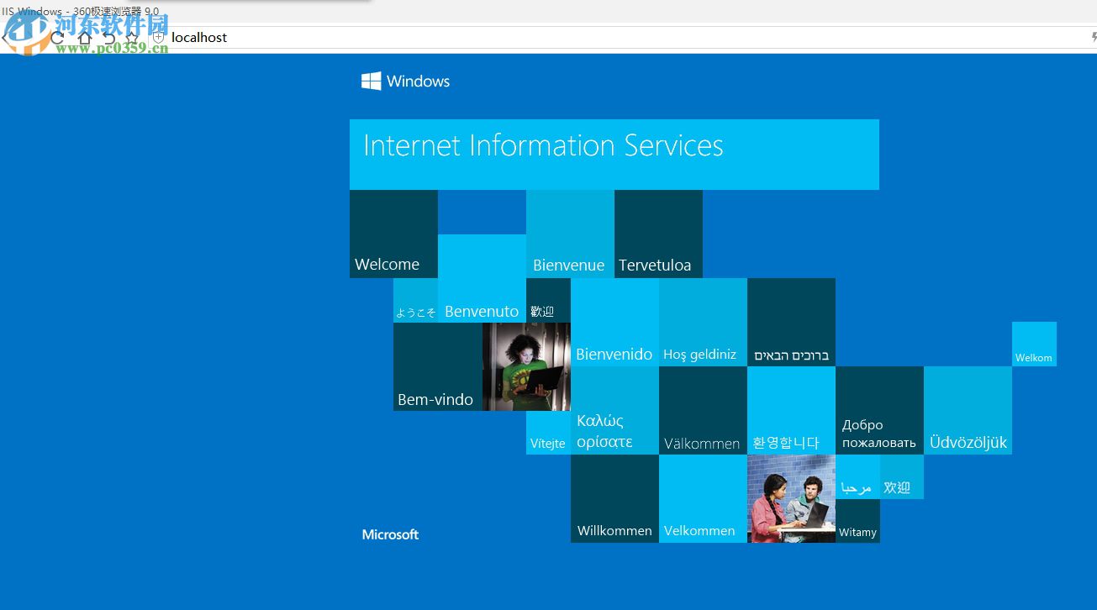Select the Korean "환영합니다" tile
This screenshot has height=610, width=1097.
coord(791,410)
